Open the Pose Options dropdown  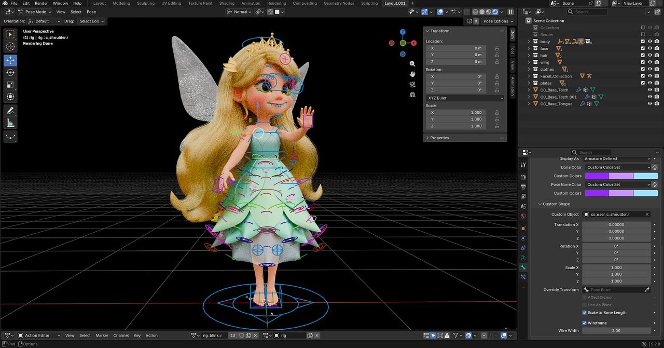(x=498, y=21)
